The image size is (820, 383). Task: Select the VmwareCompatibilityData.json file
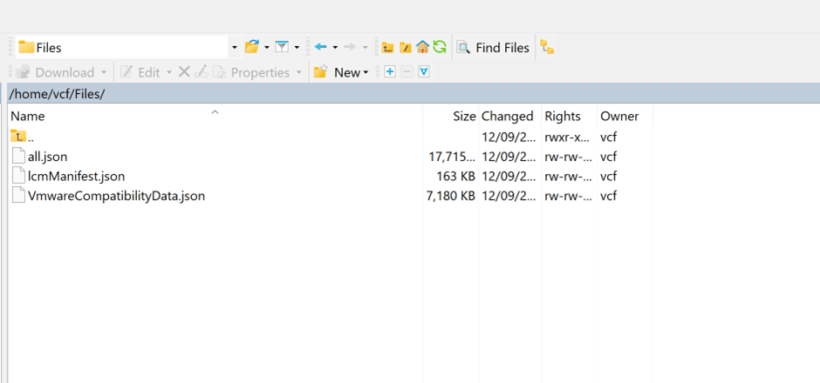click(x=116, y=196)
